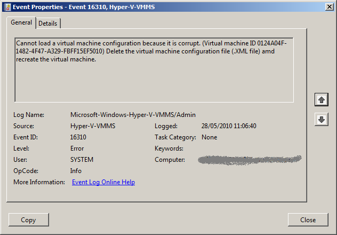Click the Log Name value Microsoft-Windows-Hyper-V-VMMS/Admin
The height and width of the screenshot is (235, 337).
[133, 115]
